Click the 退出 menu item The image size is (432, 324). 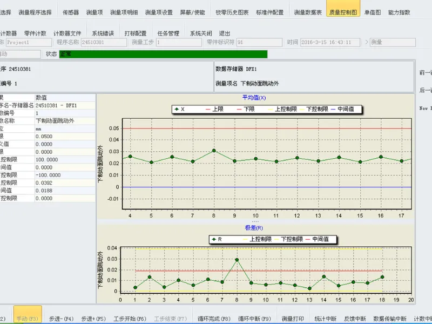click(224, 33)
